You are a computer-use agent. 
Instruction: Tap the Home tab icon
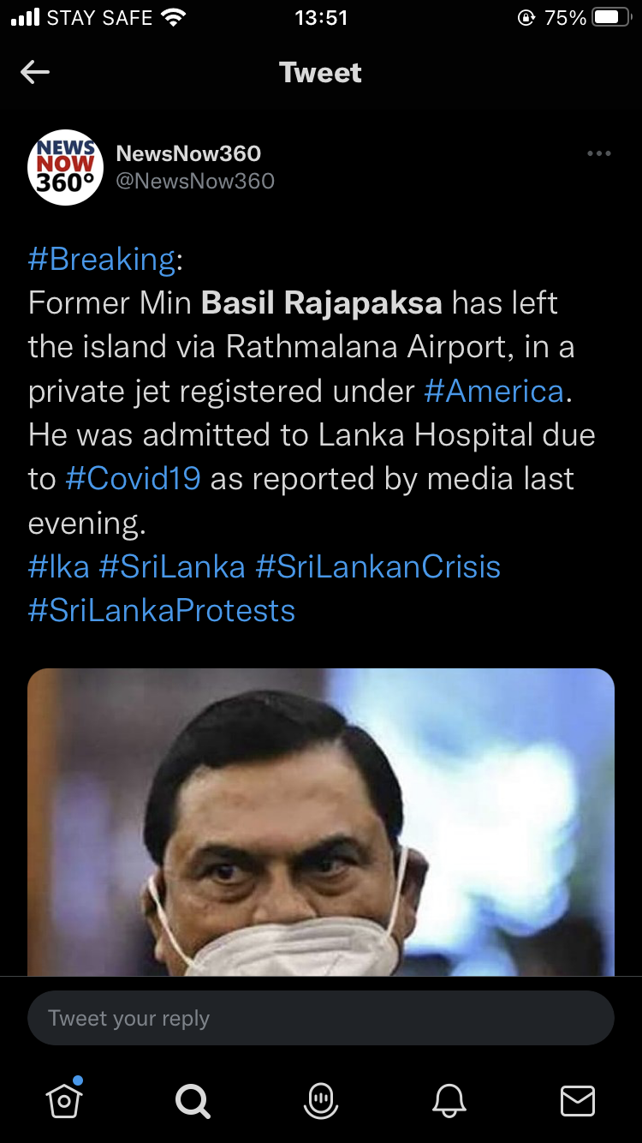65,1099
